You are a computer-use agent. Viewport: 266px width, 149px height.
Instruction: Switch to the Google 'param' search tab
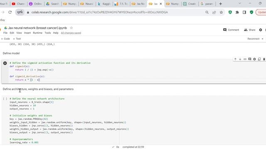click(x=207, y=4)
